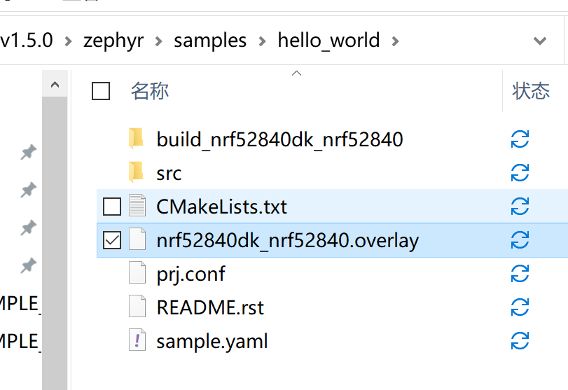This screenshot has height=390, width=568.
Task: Click the sync status icon for src folder
Action: tap(519, 172)
